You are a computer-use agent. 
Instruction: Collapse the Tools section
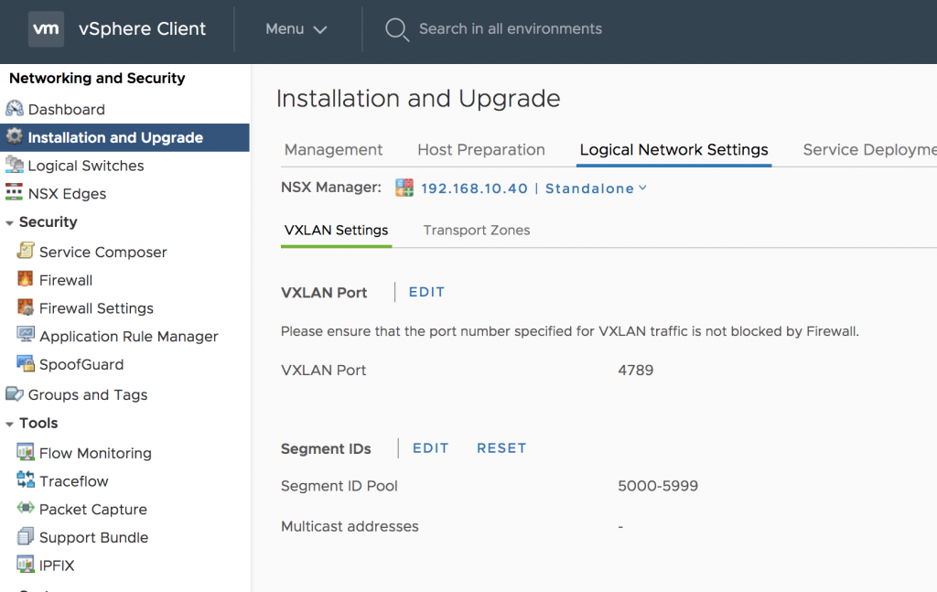tap(9, 425)
